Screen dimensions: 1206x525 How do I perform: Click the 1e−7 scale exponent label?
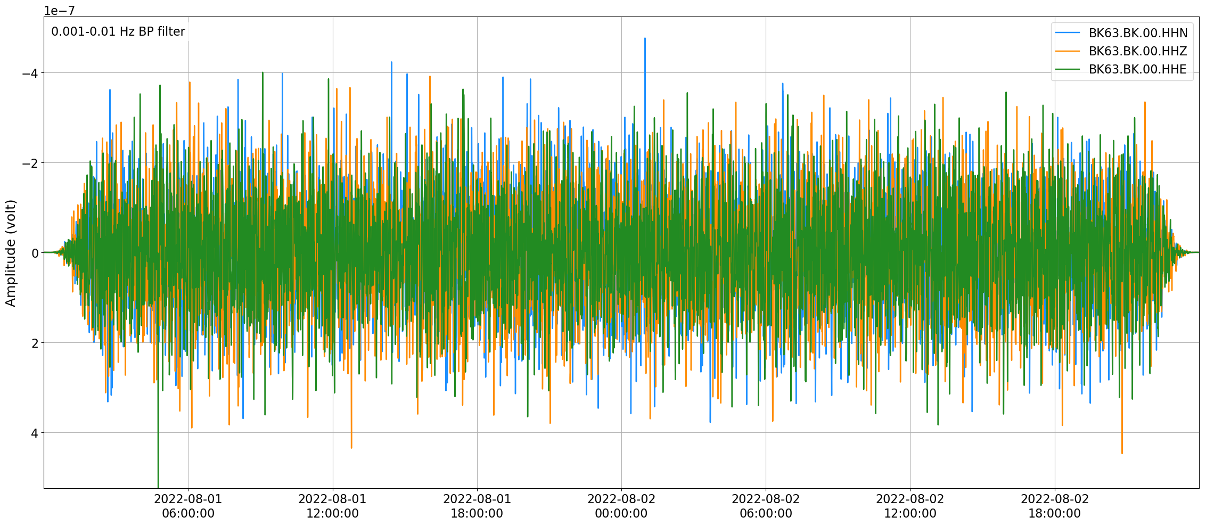tap(59, 10)
